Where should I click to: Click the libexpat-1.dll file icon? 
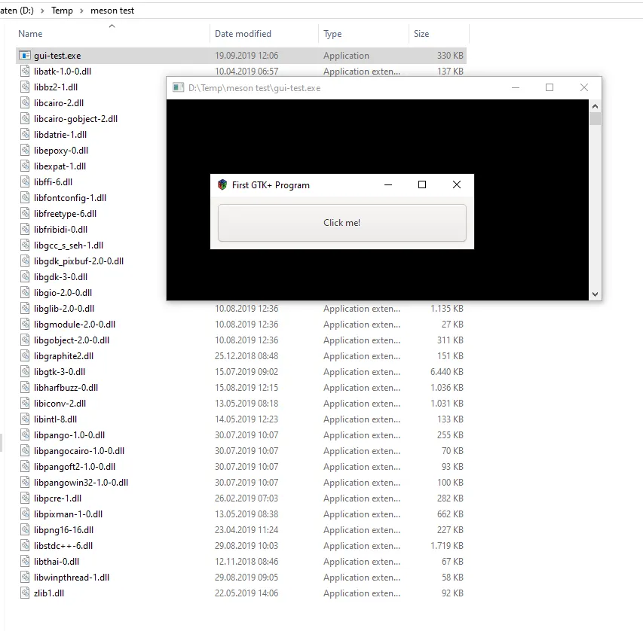25,166
